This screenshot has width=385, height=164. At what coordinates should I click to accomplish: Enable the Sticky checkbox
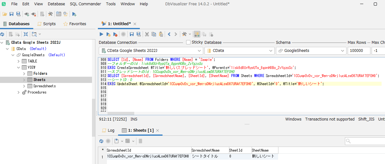tap(188, 42)
